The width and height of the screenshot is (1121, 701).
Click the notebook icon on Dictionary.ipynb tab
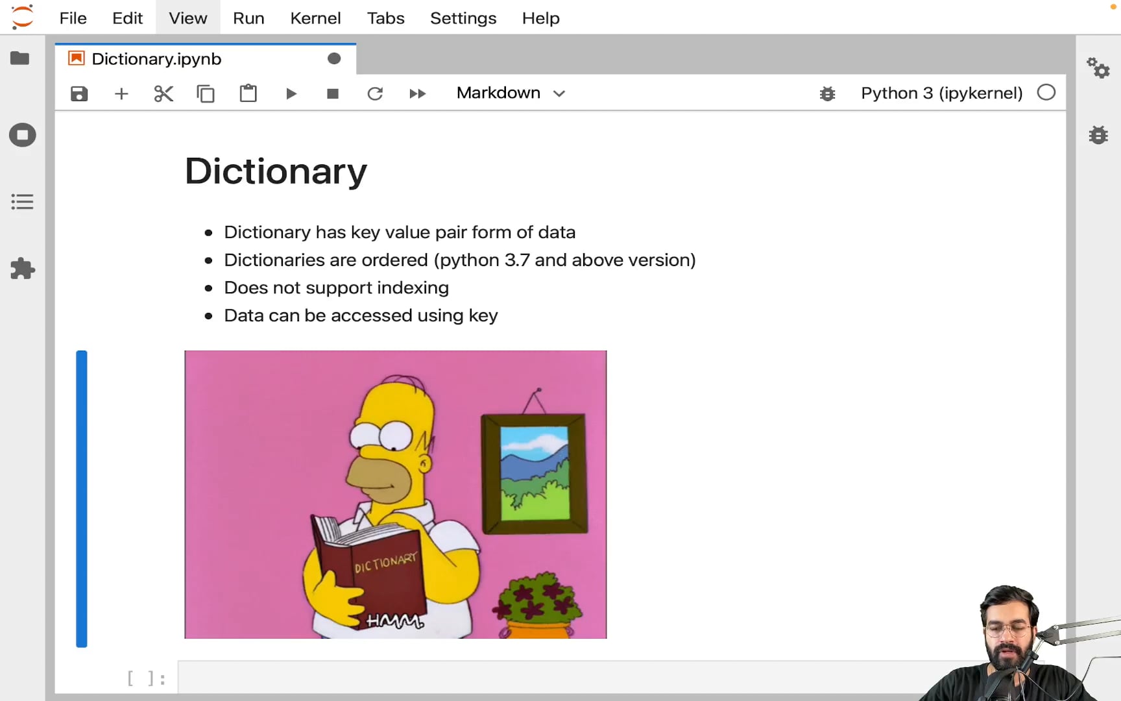click(x=77, y=58)
